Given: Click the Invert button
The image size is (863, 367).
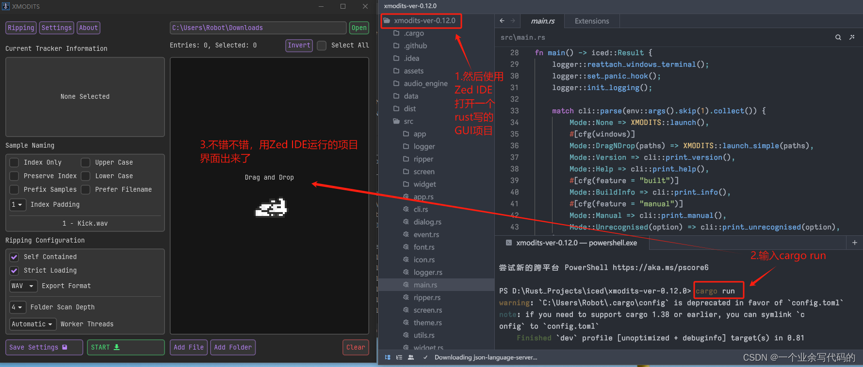Looking at the screenshot, I should pyautogui.click(x=299, y=45).
